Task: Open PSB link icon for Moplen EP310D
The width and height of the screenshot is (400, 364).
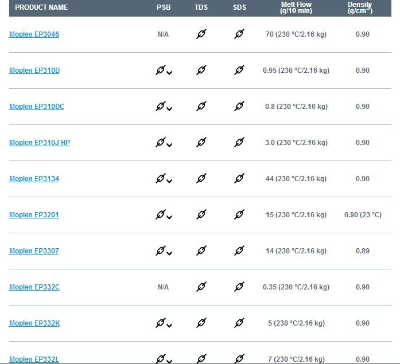Action: point(161,70)
